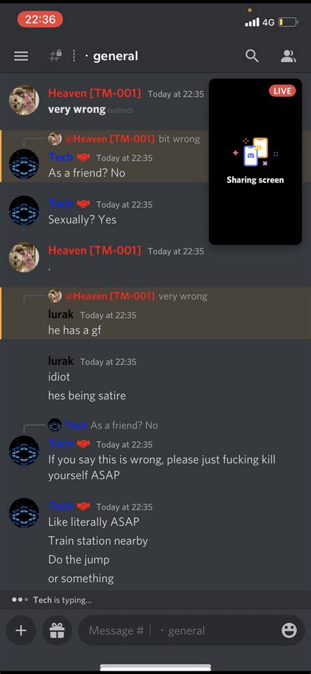Tap the handshake badge next to Tech's 'Like literally ASAP'
Viewport: 311px width, 674px height.
[83, 506]
